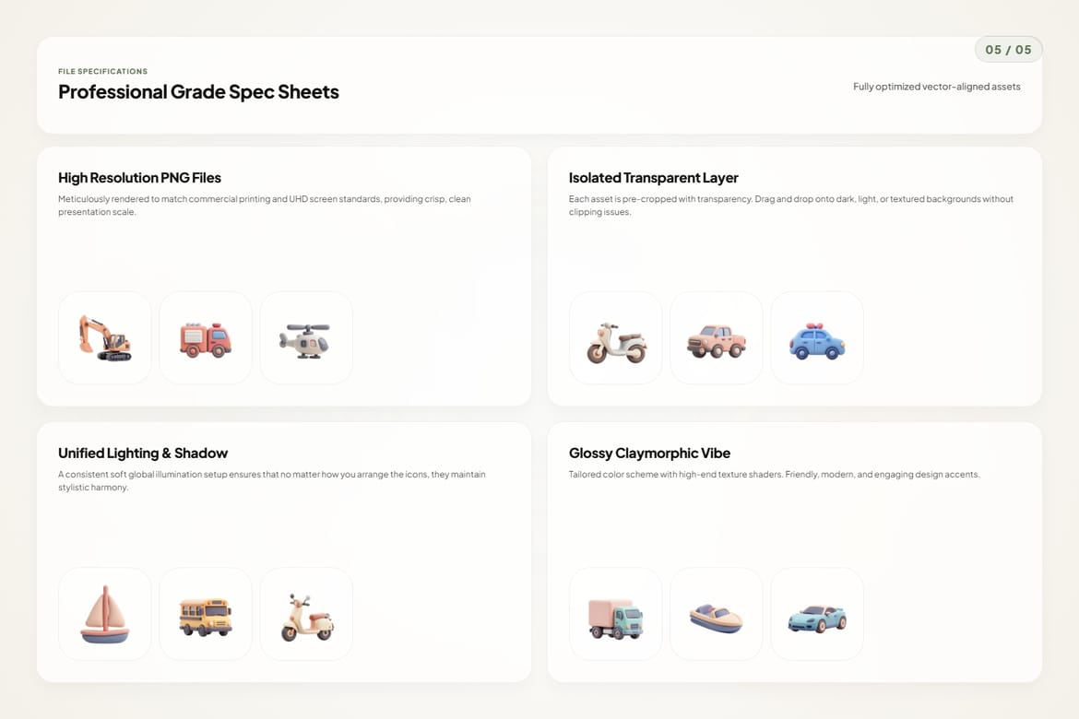Image resolution: width=1079 pixels, height=719 pixels.
Task: Select the Glossy Claymorphic Vibe title
Action: [649, 453]
